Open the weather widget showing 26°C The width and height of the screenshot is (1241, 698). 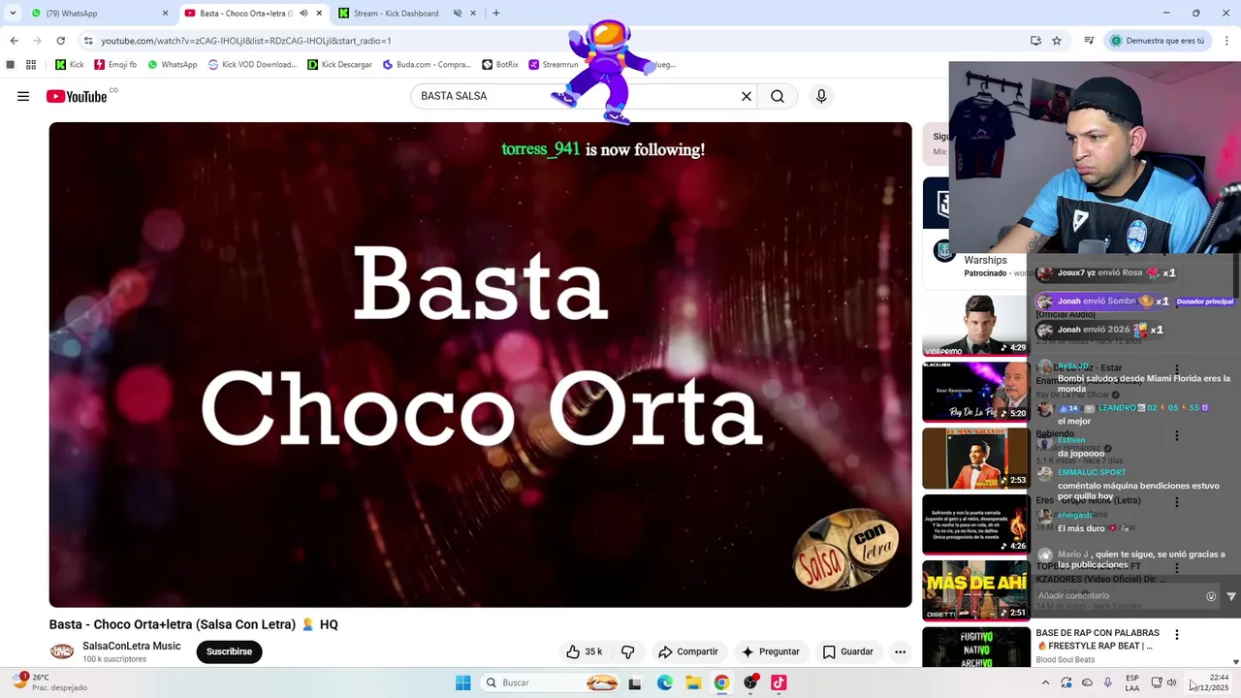pyautogui.click(x=48, y=682)
